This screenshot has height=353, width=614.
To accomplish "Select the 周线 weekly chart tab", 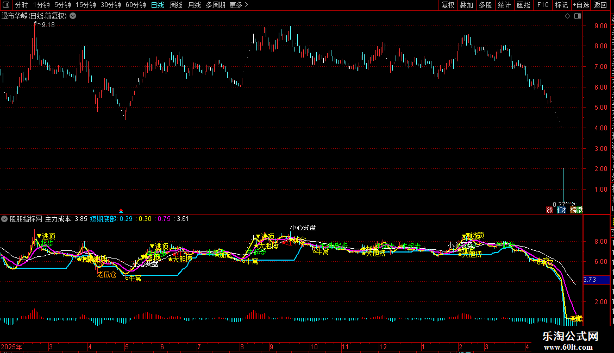I will [x=176, y=5].
